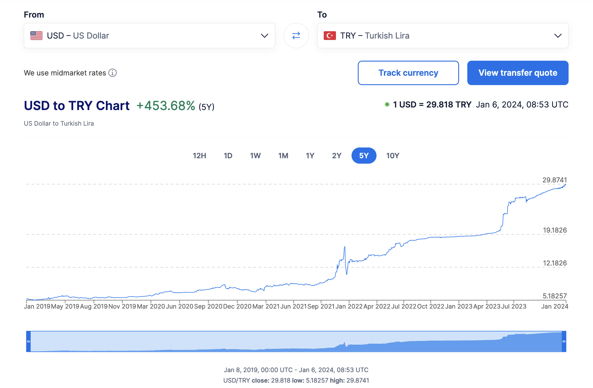Grab the left range slider handle
The width and height of the screenshot is (593, 388).
[28, 341]
